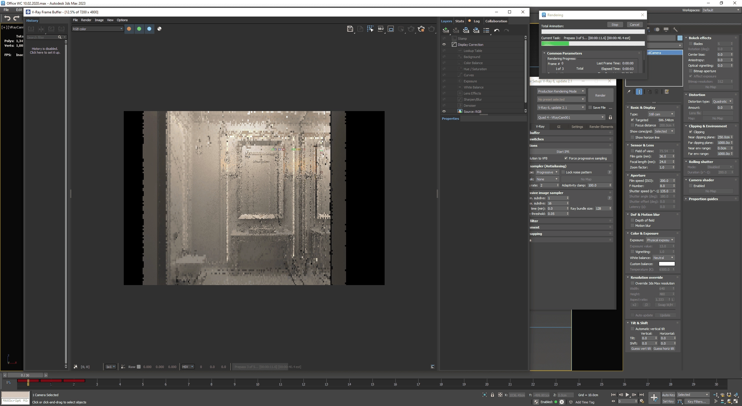742x406 pixels.
Task: Expand the Proportion guides rollout
Action: tap(703, 199)
